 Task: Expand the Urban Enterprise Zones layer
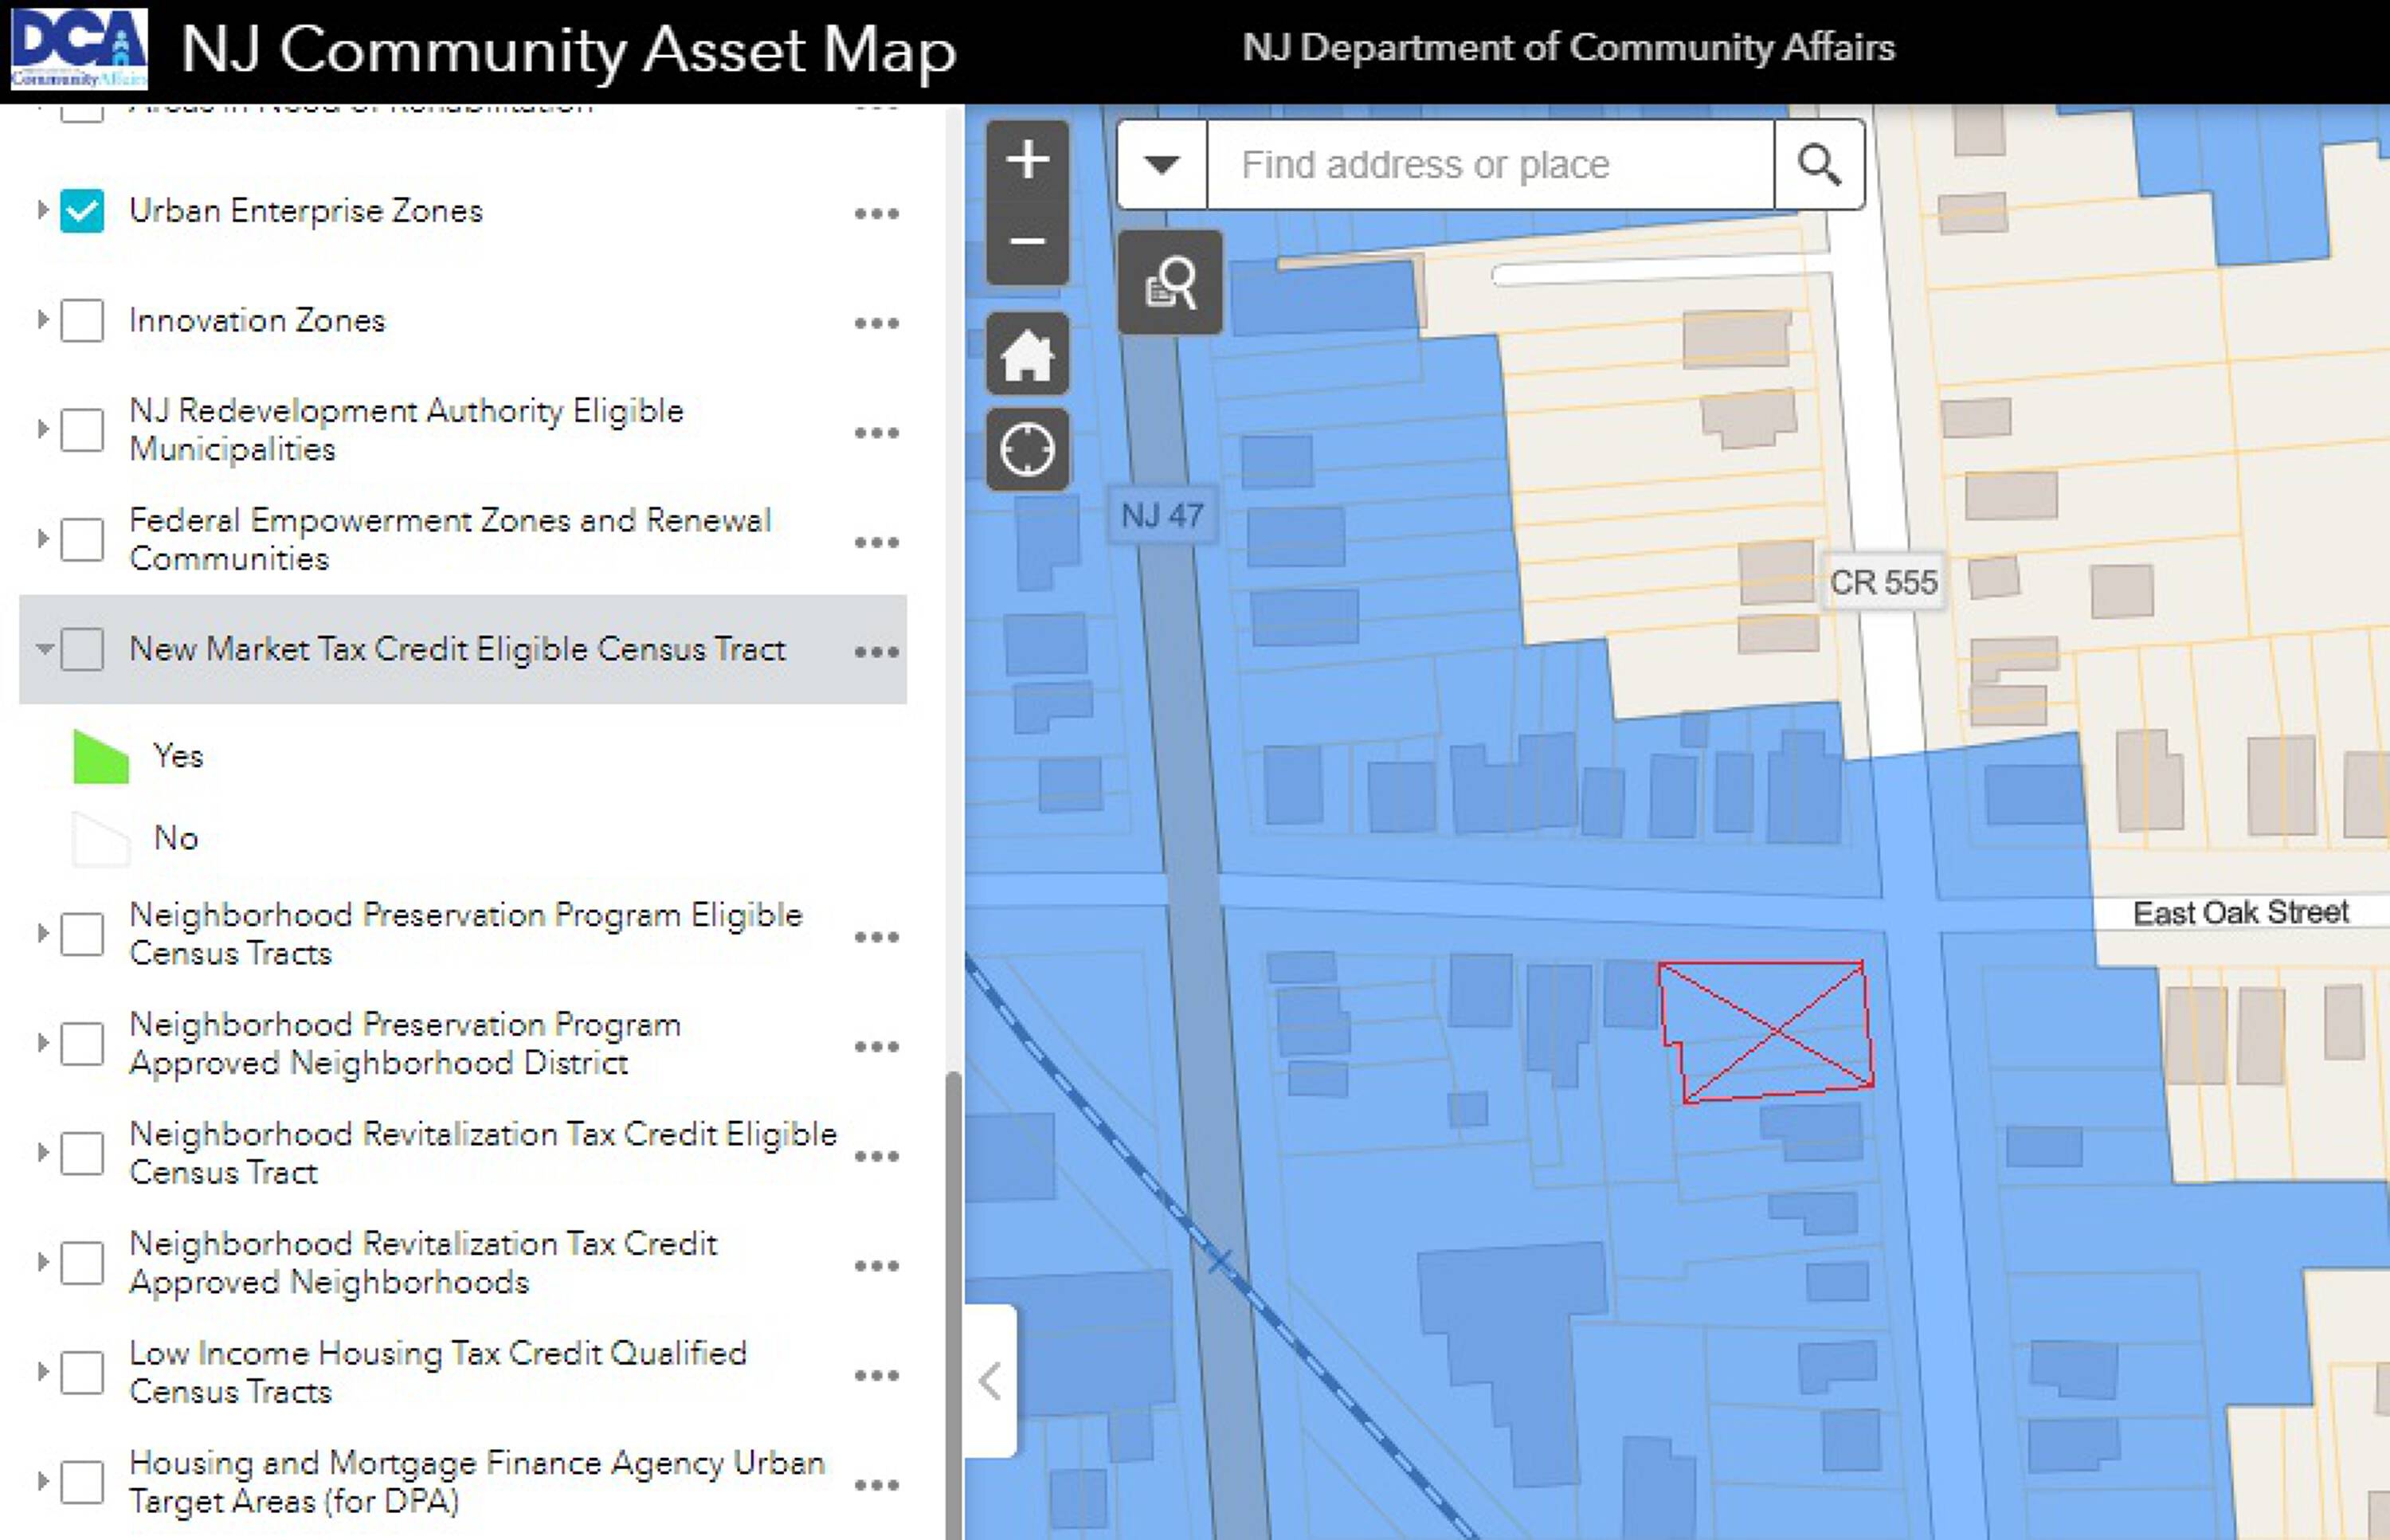[43, 211]
